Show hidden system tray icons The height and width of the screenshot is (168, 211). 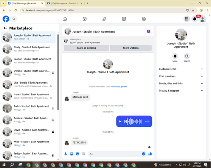pos(176,165)
